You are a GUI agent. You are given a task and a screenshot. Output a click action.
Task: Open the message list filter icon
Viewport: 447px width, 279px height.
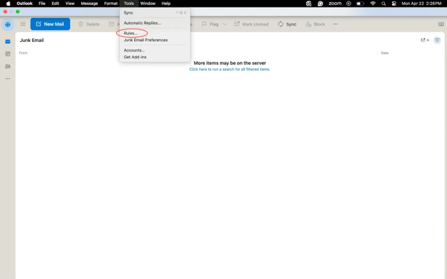437,40
